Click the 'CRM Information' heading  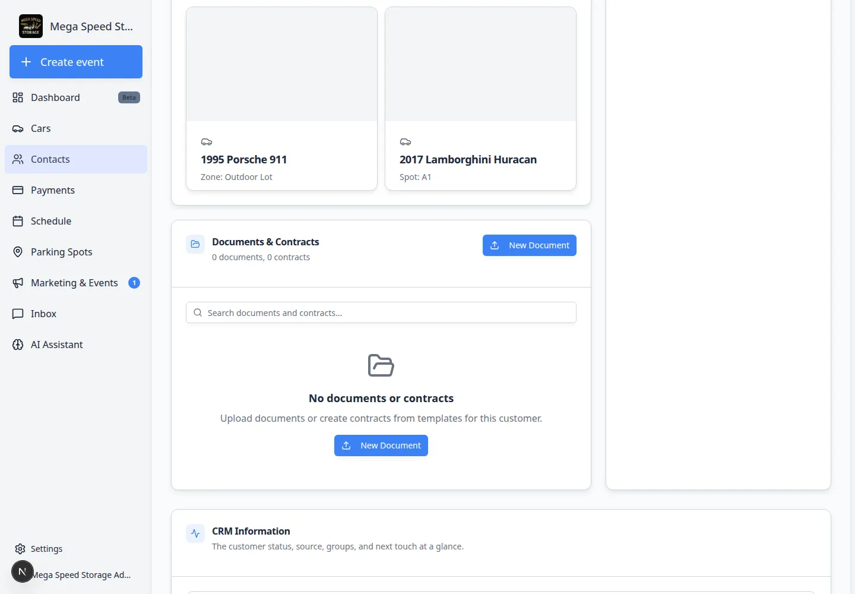pyautogui.click(x=251, y=531)
